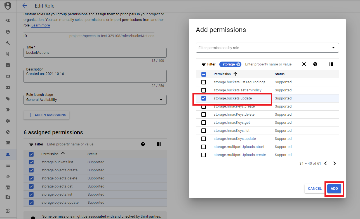Go to next page of permissions
Screen dimensions: 360x219
click(x=335, y=164)
